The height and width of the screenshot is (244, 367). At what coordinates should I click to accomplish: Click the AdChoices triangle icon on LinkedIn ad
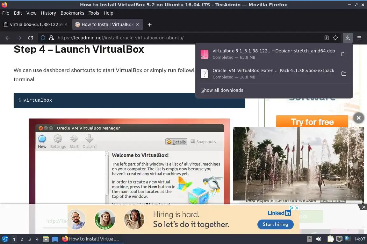coord(291,208)
